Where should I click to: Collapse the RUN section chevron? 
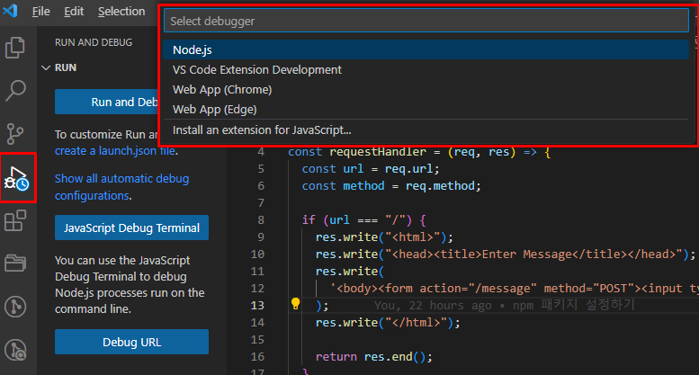[46, 67]
